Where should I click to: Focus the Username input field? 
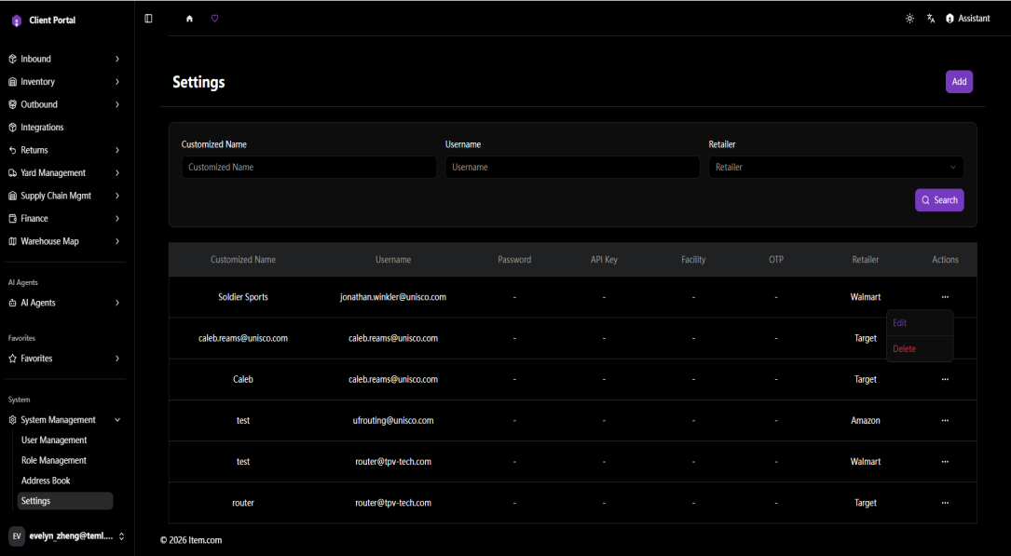(x=572, y=168)
